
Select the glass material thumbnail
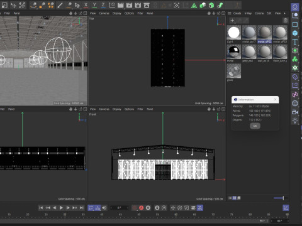click(x=233, y=71)
